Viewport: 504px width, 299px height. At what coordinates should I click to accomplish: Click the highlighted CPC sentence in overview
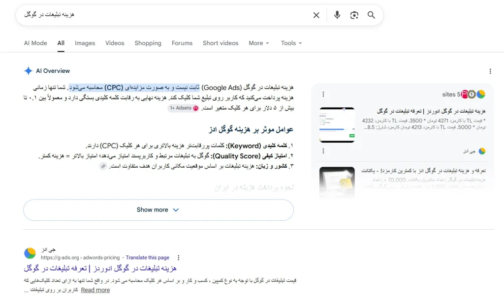(134, 88)
